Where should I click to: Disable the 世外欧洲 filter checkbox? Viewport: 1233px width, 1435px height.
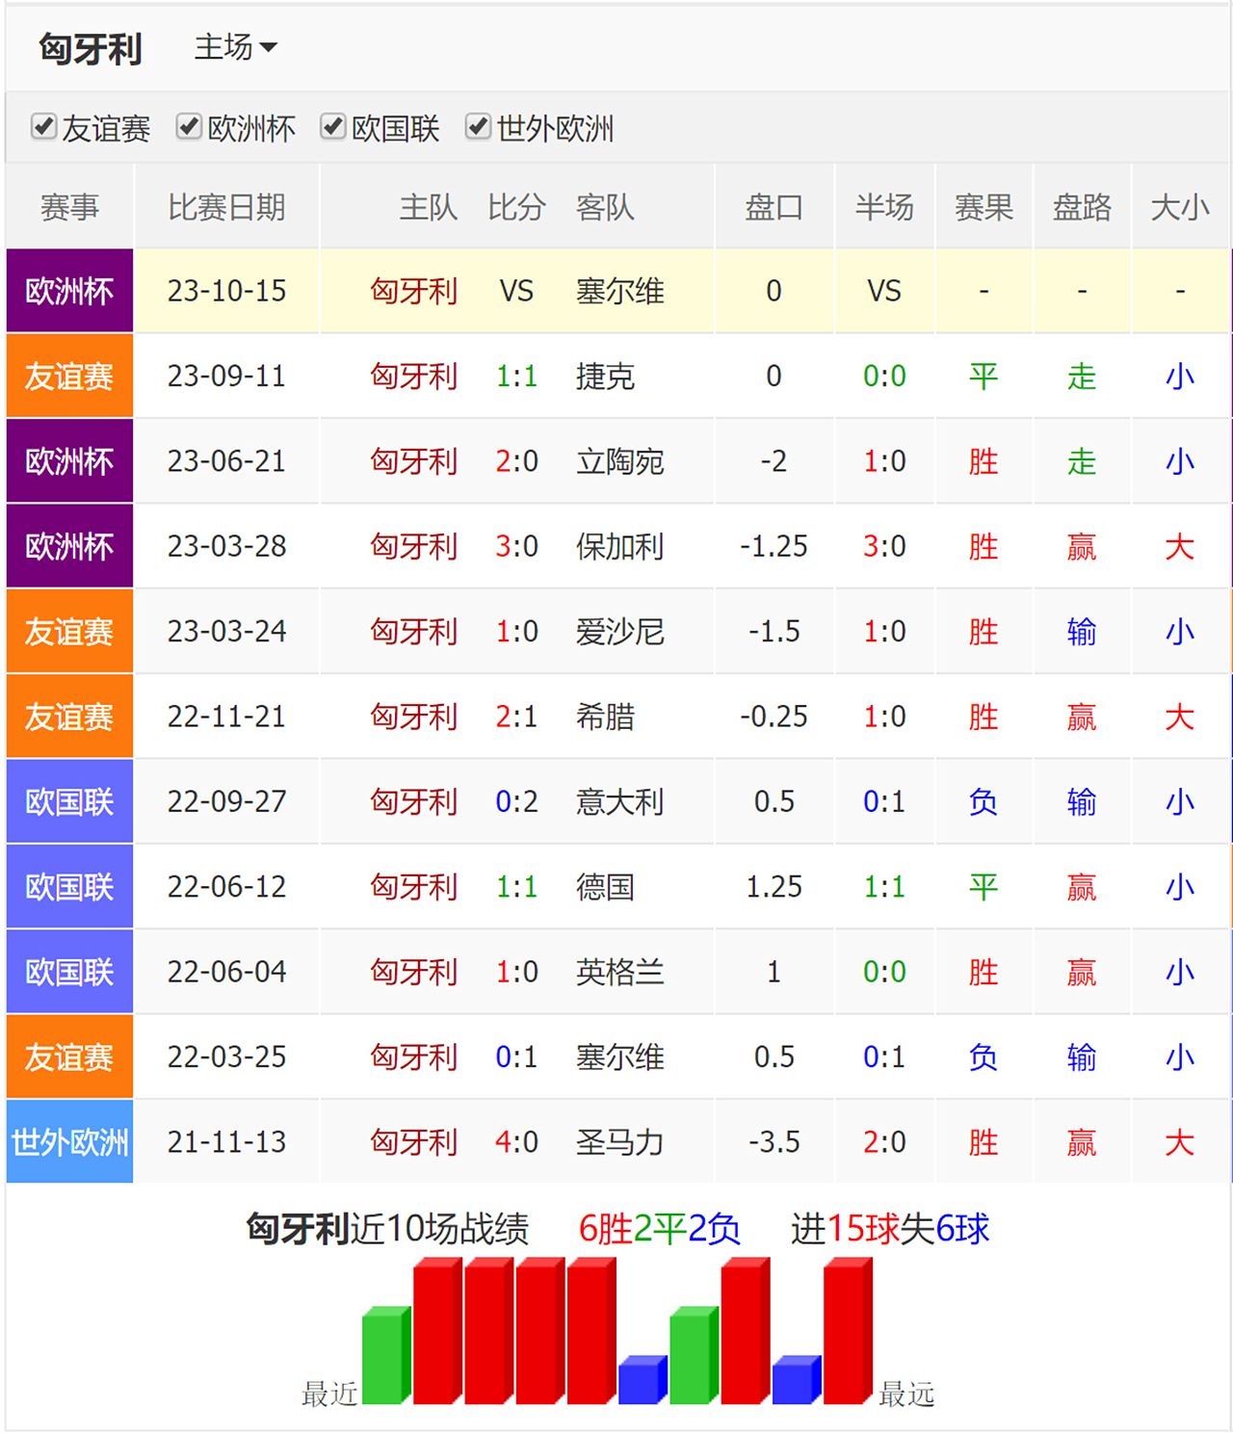[478, 126]
